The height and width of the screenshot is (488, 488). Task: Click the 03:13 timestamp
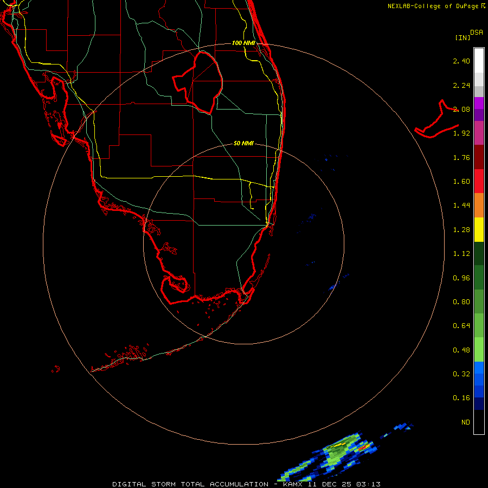pyautogui.click(x=369, y=484)
